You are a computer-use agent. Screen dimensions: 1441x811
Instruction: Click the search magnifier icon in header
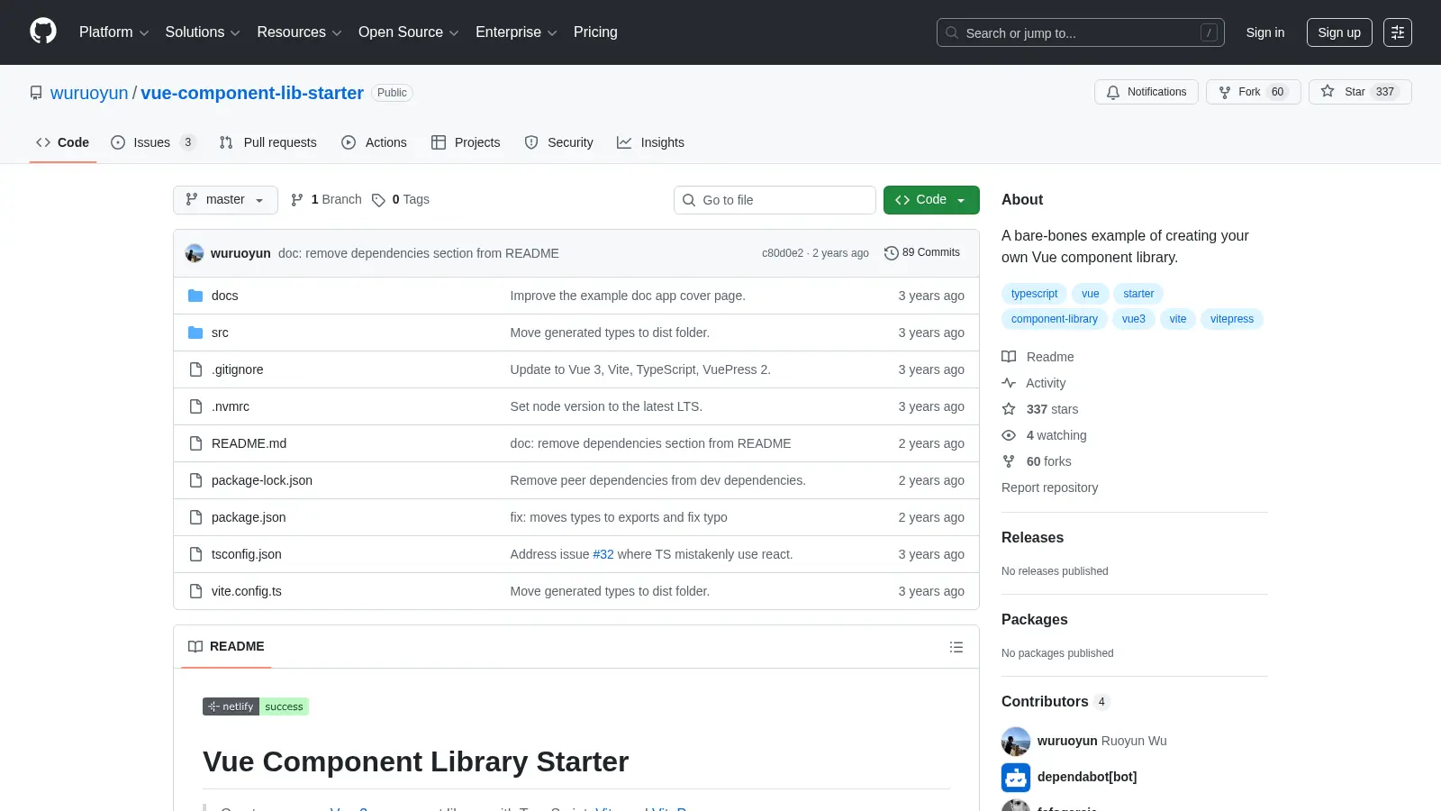[x=952, y=32]
